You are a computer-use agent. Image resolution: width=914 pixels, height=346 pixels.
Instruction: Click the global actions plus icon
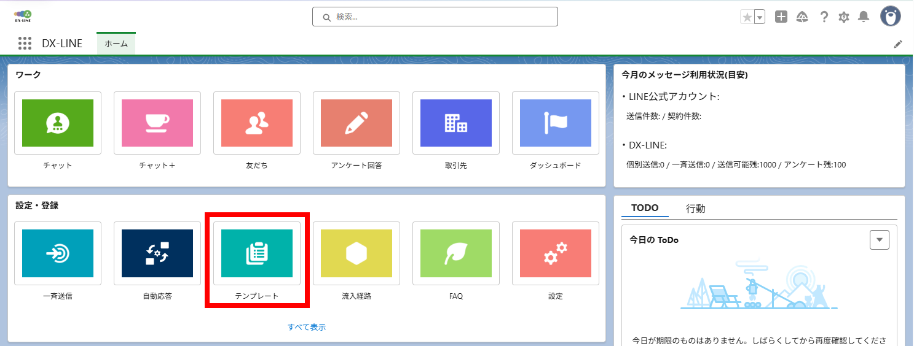pyautogui.click(x=781, y=17)
